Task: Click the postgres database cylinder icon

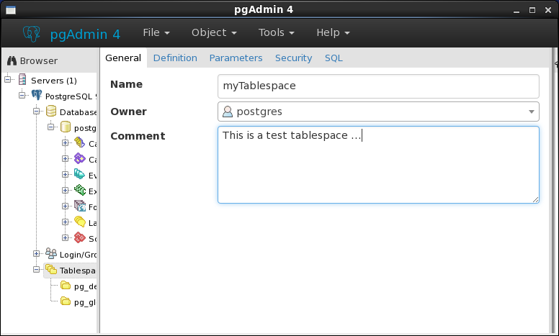Action: pyautogui.click(x=66, y=127)
